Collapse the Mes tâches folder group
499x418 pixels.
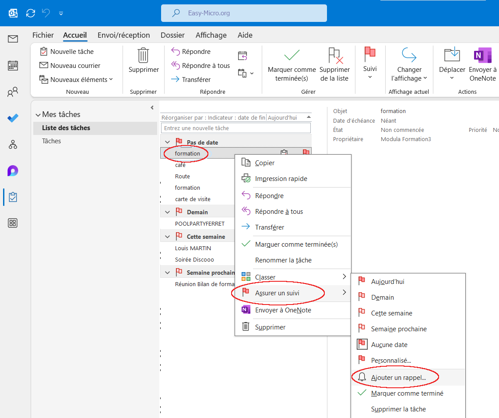(x=38, y=115)
